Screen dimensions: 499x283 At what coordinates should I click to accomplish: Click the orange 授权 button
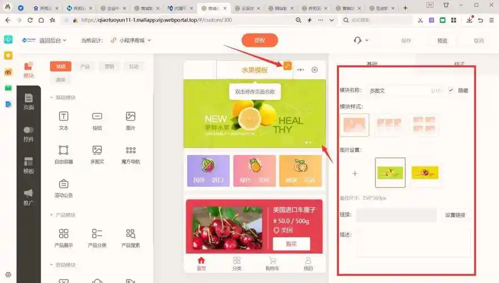[x=260, y=40]
